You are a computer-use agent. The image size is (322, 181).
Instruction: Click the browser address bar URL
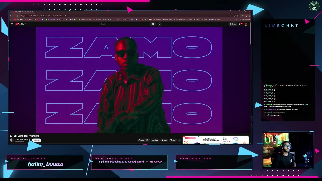click(x=45, y=16)
